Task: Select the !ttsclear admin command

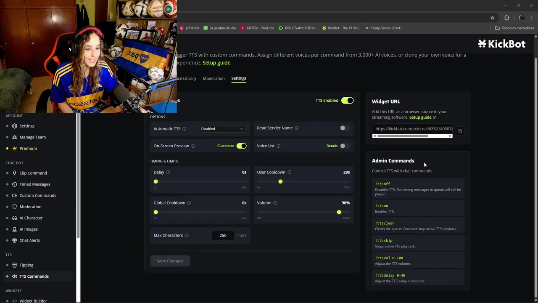Action: (418, 226)
